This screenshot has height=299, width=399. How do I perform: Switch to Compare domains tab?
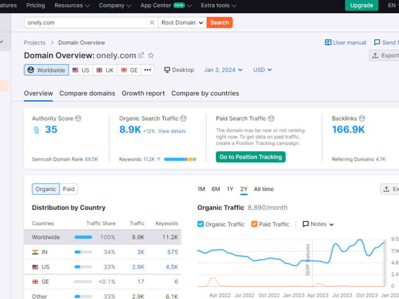[x=87, y=93]
